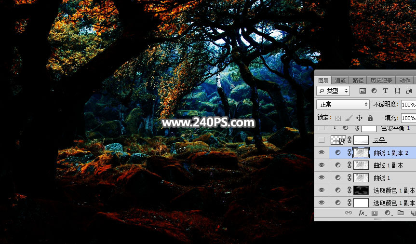
Task: Click the 色彩平衡 1 mask link icon
Action: tap(357, 128)
